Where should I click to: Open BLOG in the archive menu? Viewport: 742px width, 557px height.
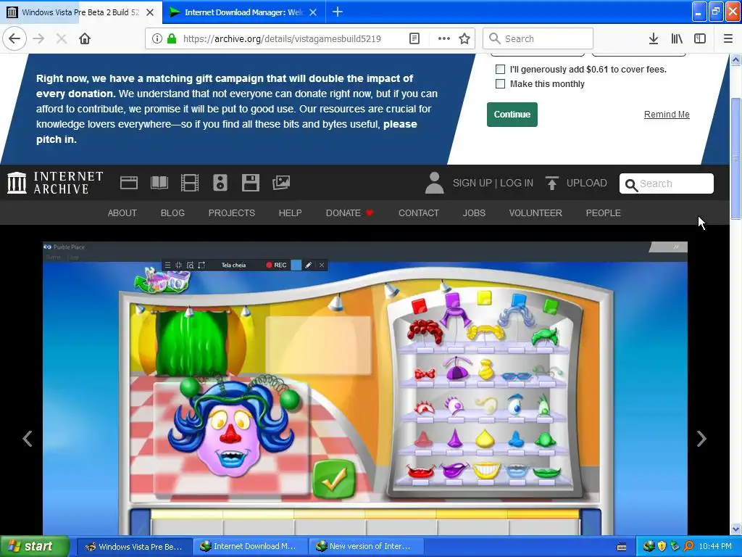172,213
